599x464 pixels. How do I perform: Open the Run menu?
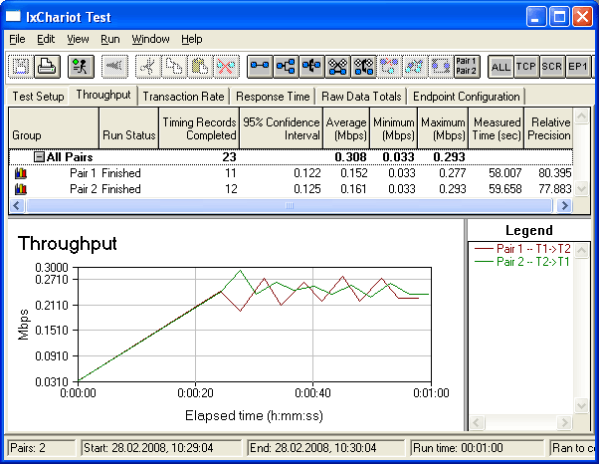click(110, 39)
